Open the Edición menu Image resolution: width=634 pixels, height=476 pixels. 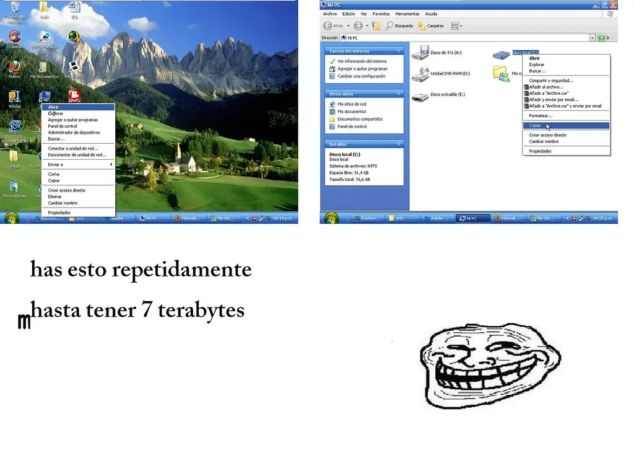[x=349, y=14]
